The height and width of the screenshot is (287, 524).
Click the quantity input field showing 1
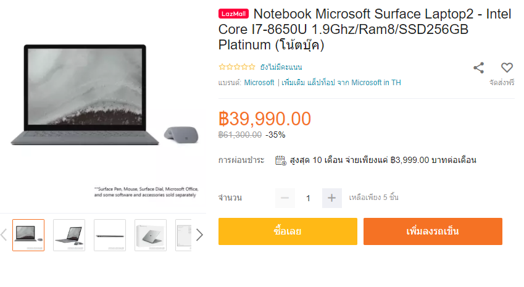click(309, 198)
